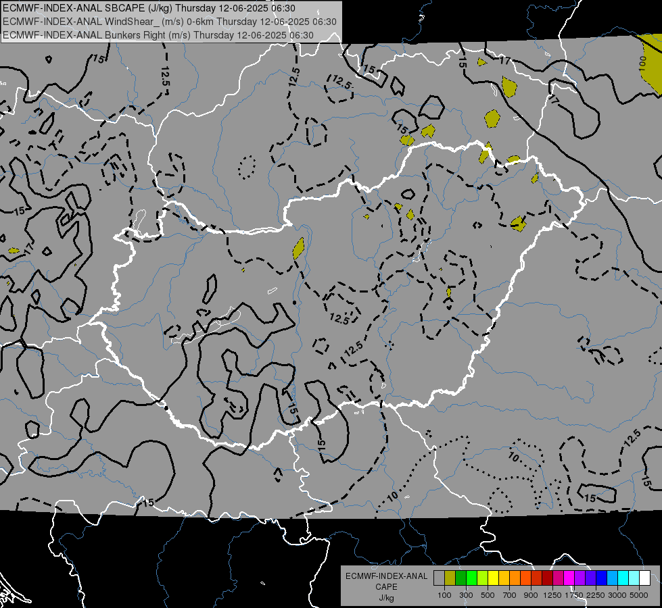Click the WindShear_ (m/s) 0-6km title line

(169, 22)
